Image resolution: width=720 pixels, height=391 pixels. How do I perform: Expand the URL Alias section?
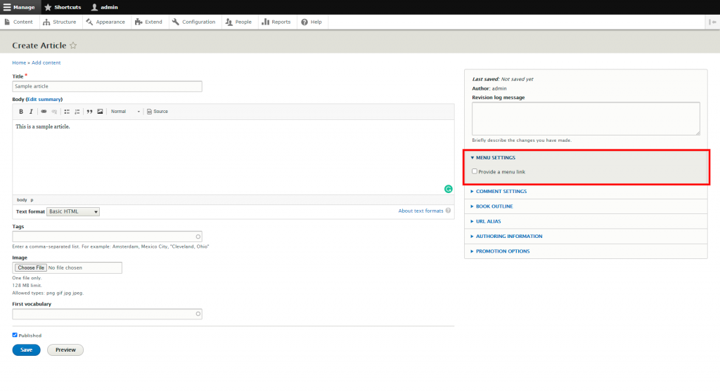coord(488,221)
